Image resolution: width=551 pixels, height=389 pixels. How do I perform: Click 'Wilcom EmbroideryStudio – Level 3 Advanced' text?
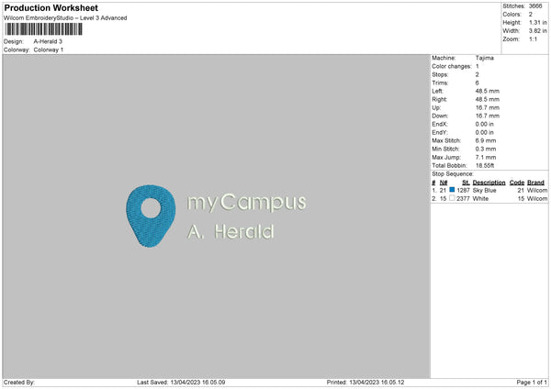coord(65,18)
